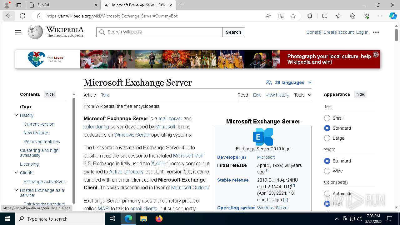Viewport: 400px width, 225px height.
Task: Open the personal tools ellipsis menu
Action: [376, 32]
